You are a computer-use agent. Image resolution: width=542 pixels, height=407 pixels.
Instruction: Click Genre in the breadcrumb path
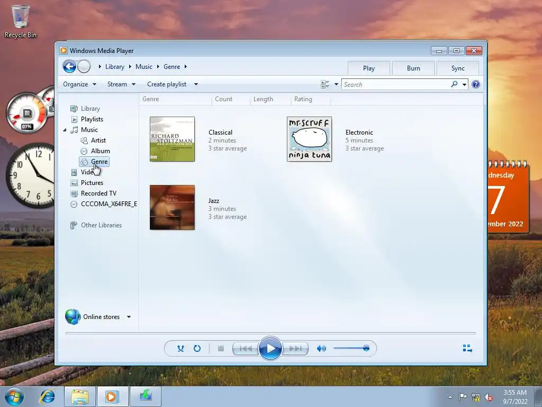coord(172,67)
